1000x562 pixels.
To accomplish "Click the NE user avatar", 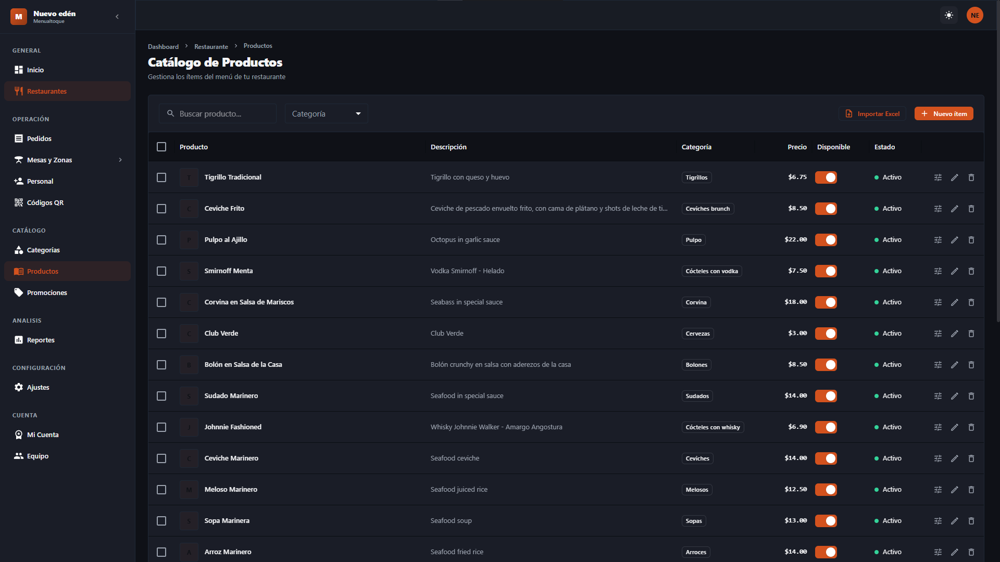I will pos(974,15).
